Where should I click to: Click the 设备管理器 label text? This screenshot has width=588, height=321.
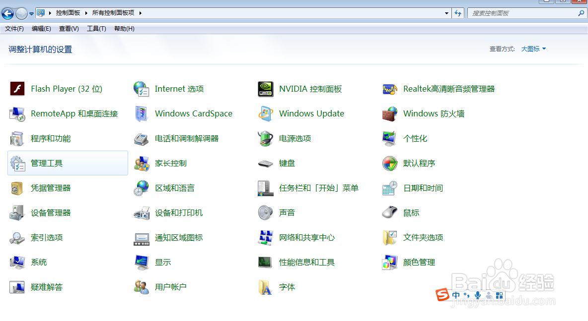click(x=51, y=213)
